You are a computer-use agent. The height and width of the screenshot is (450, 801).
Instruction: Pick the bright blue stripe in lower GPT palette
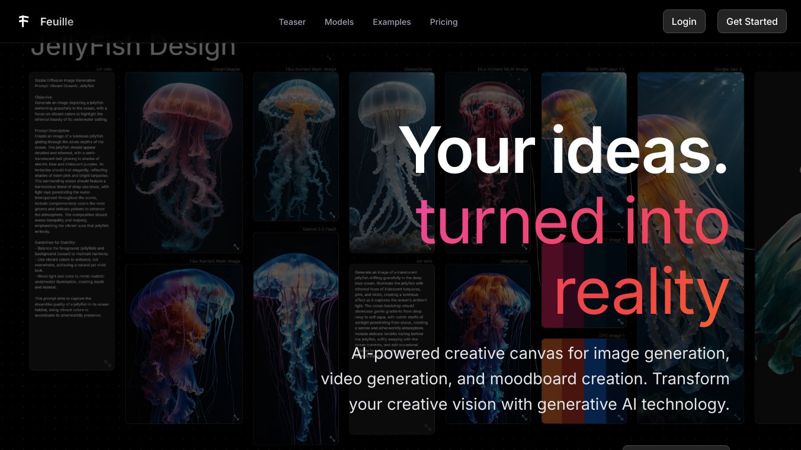pyautogui.click(x=595, y=381)
